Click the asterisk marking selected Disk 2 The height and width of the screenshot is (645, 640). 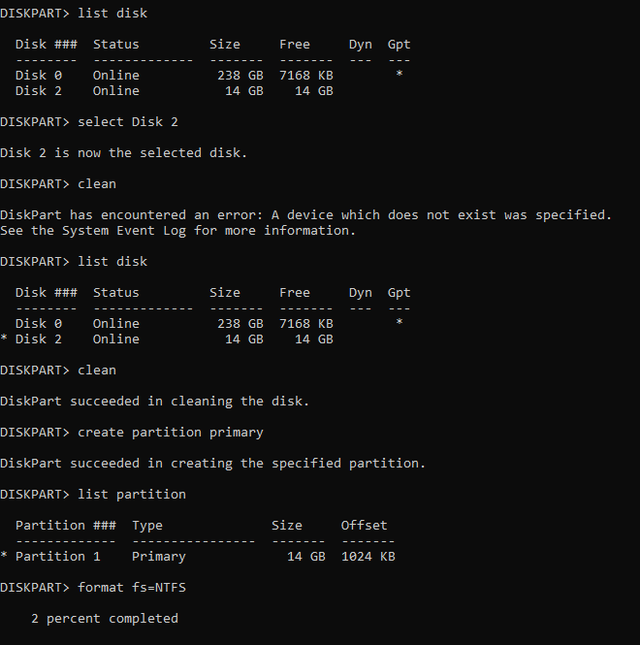pyautogui.click(x=4, y=339)
